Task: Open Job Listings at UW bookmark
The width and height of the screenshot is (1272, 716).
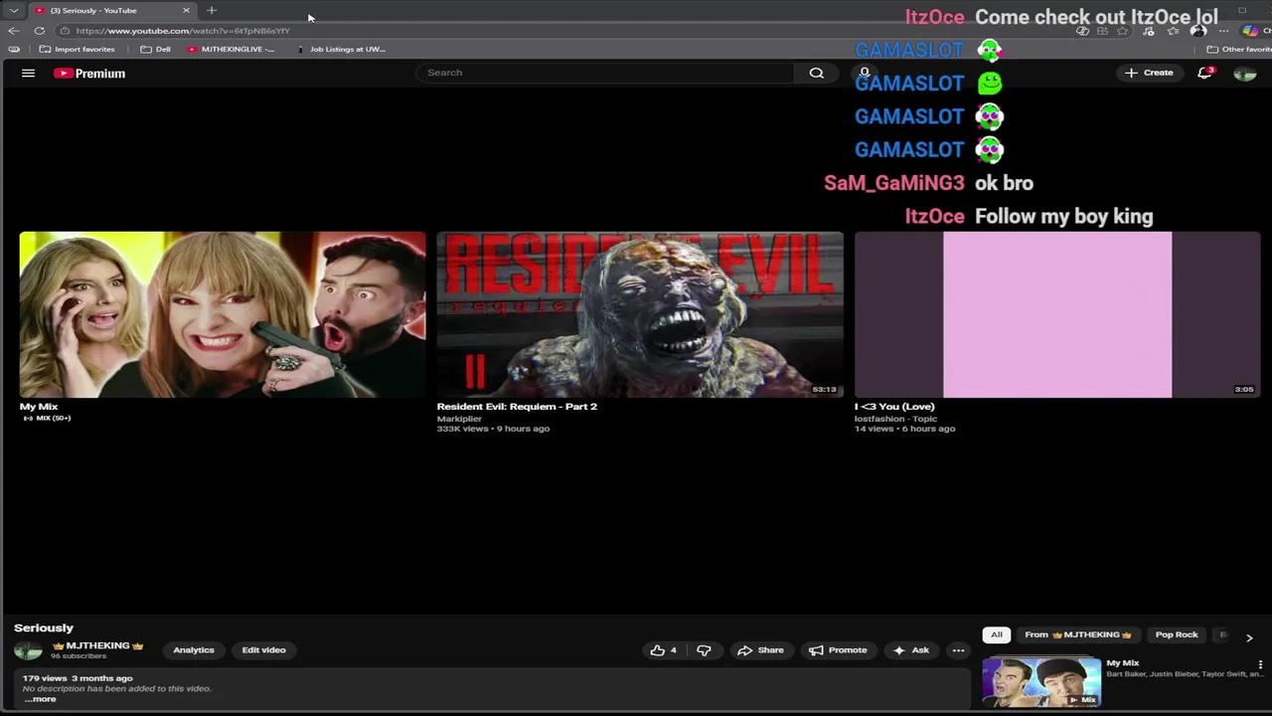Action: [341, 49]
